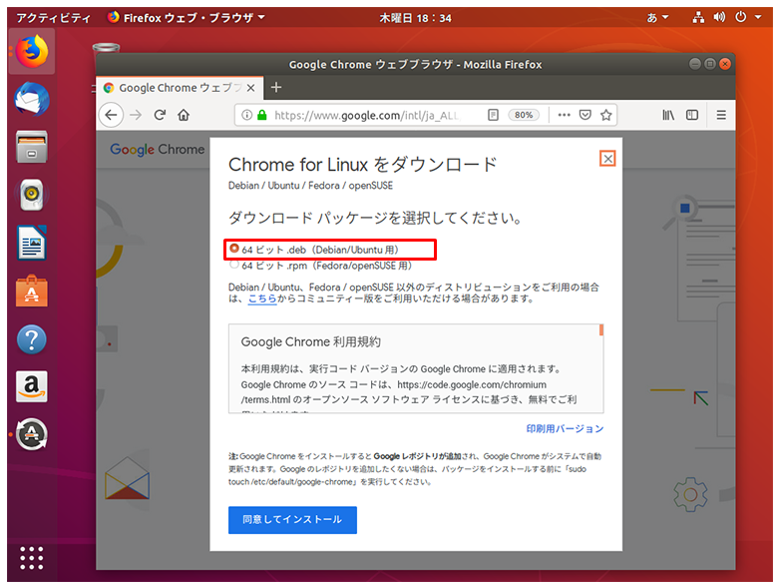Reset the 80% zoom level badge

click(524, 115)
